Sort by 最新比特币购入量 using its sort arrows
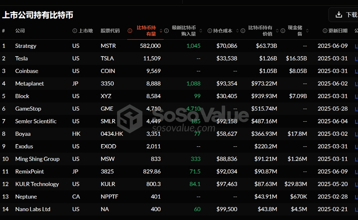Viewport: 358px width, 220px height. [201, 31]
